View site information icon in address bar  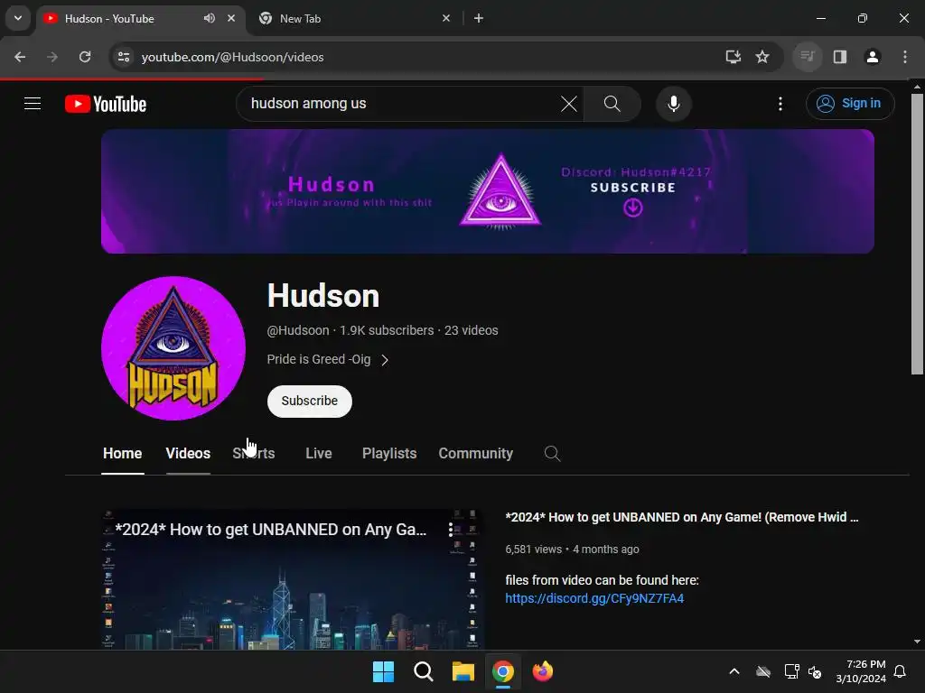pos(124,57)
